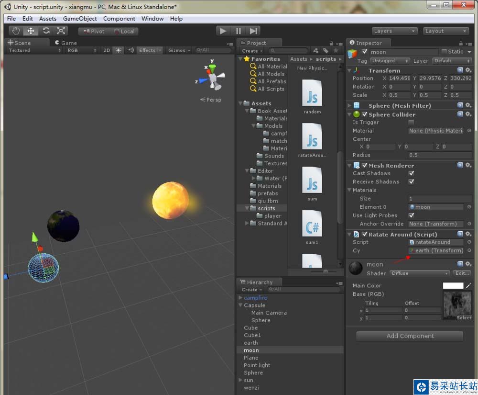Image resolution: width=478 pixels, height=395 pixels.
Task: Open the GameObject menu
Action: point(80,19)
